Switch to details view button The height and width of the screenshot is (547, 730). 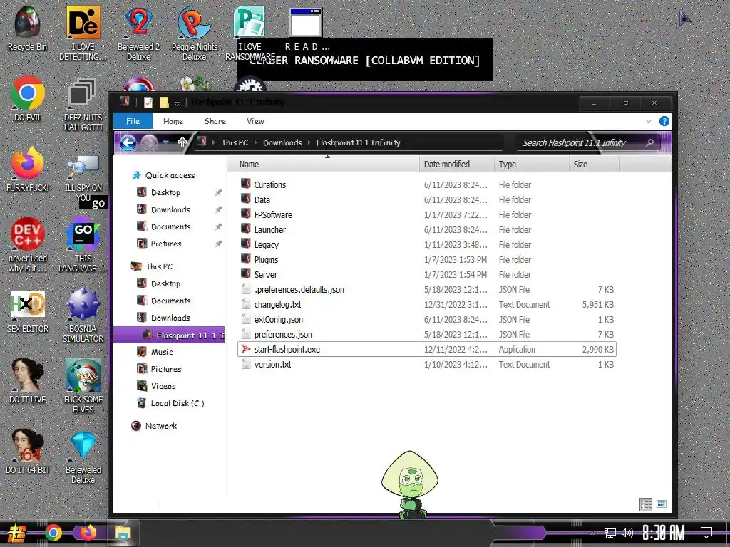click(x=646, y=504)
